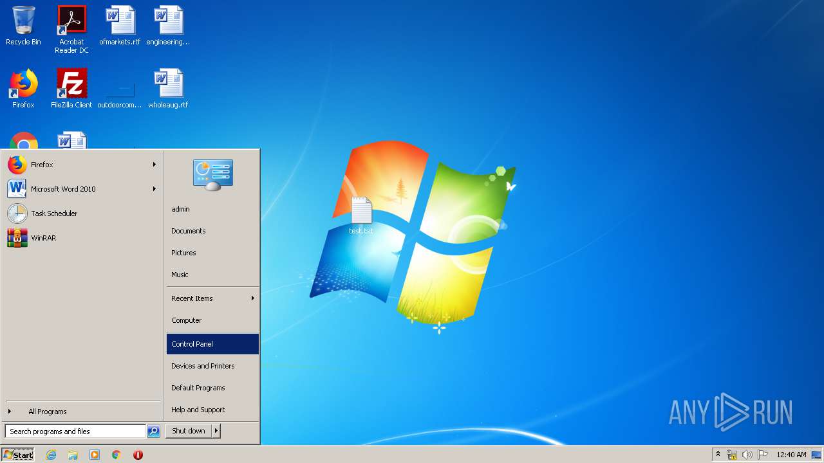824x463 pixels.
Task: Open FileZilla Client desktop shortcut
Action: pyautogui.click(x=71, y=89)
